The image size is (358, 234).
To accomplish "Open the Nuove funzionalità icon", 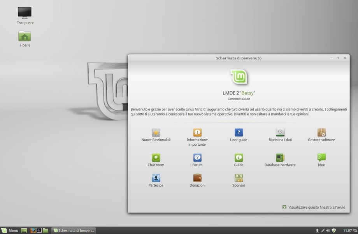I will tap(156, 133).
